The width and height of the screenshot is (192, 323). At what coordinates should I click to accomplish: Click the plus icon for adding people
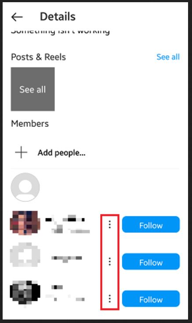tap(21, 152)
